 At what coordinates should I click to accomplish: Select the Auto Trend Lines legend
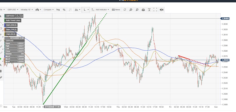click(13, 20)
